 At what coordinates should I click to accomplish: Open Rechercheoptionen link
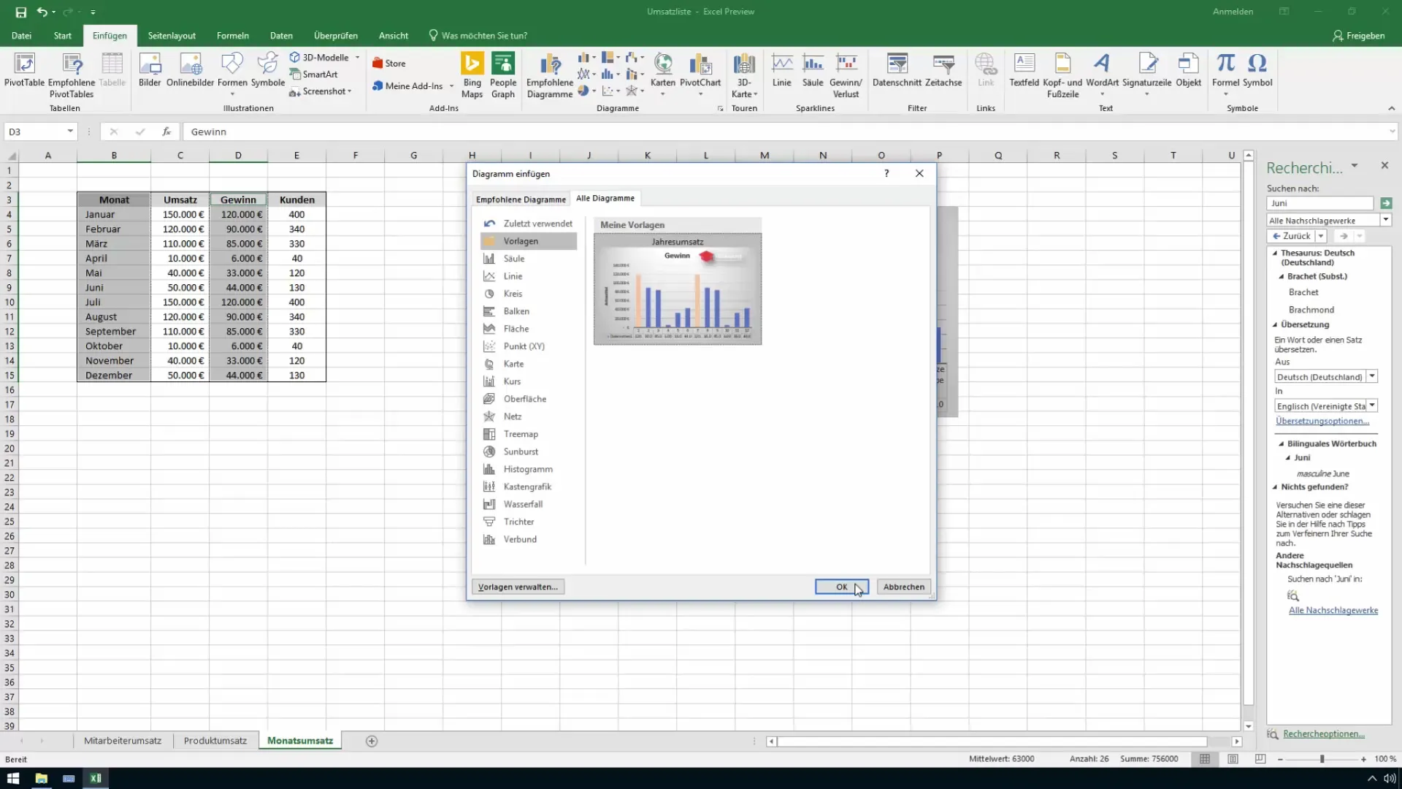tap(1323, 733)
